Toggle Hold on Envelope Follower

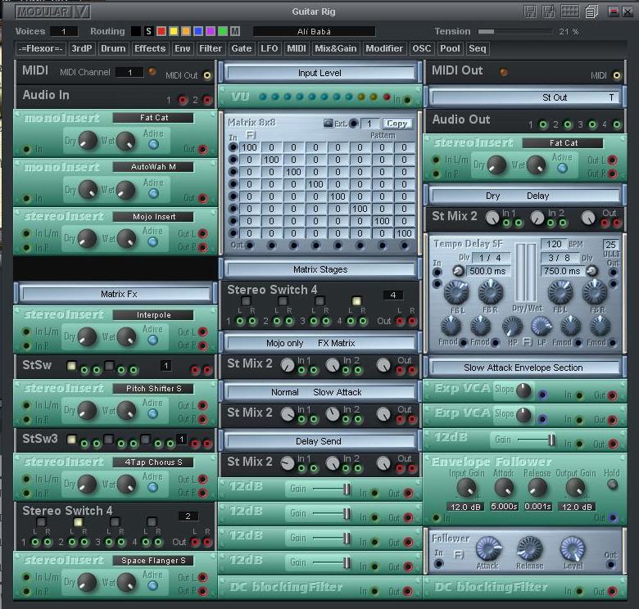click(612, 485)
